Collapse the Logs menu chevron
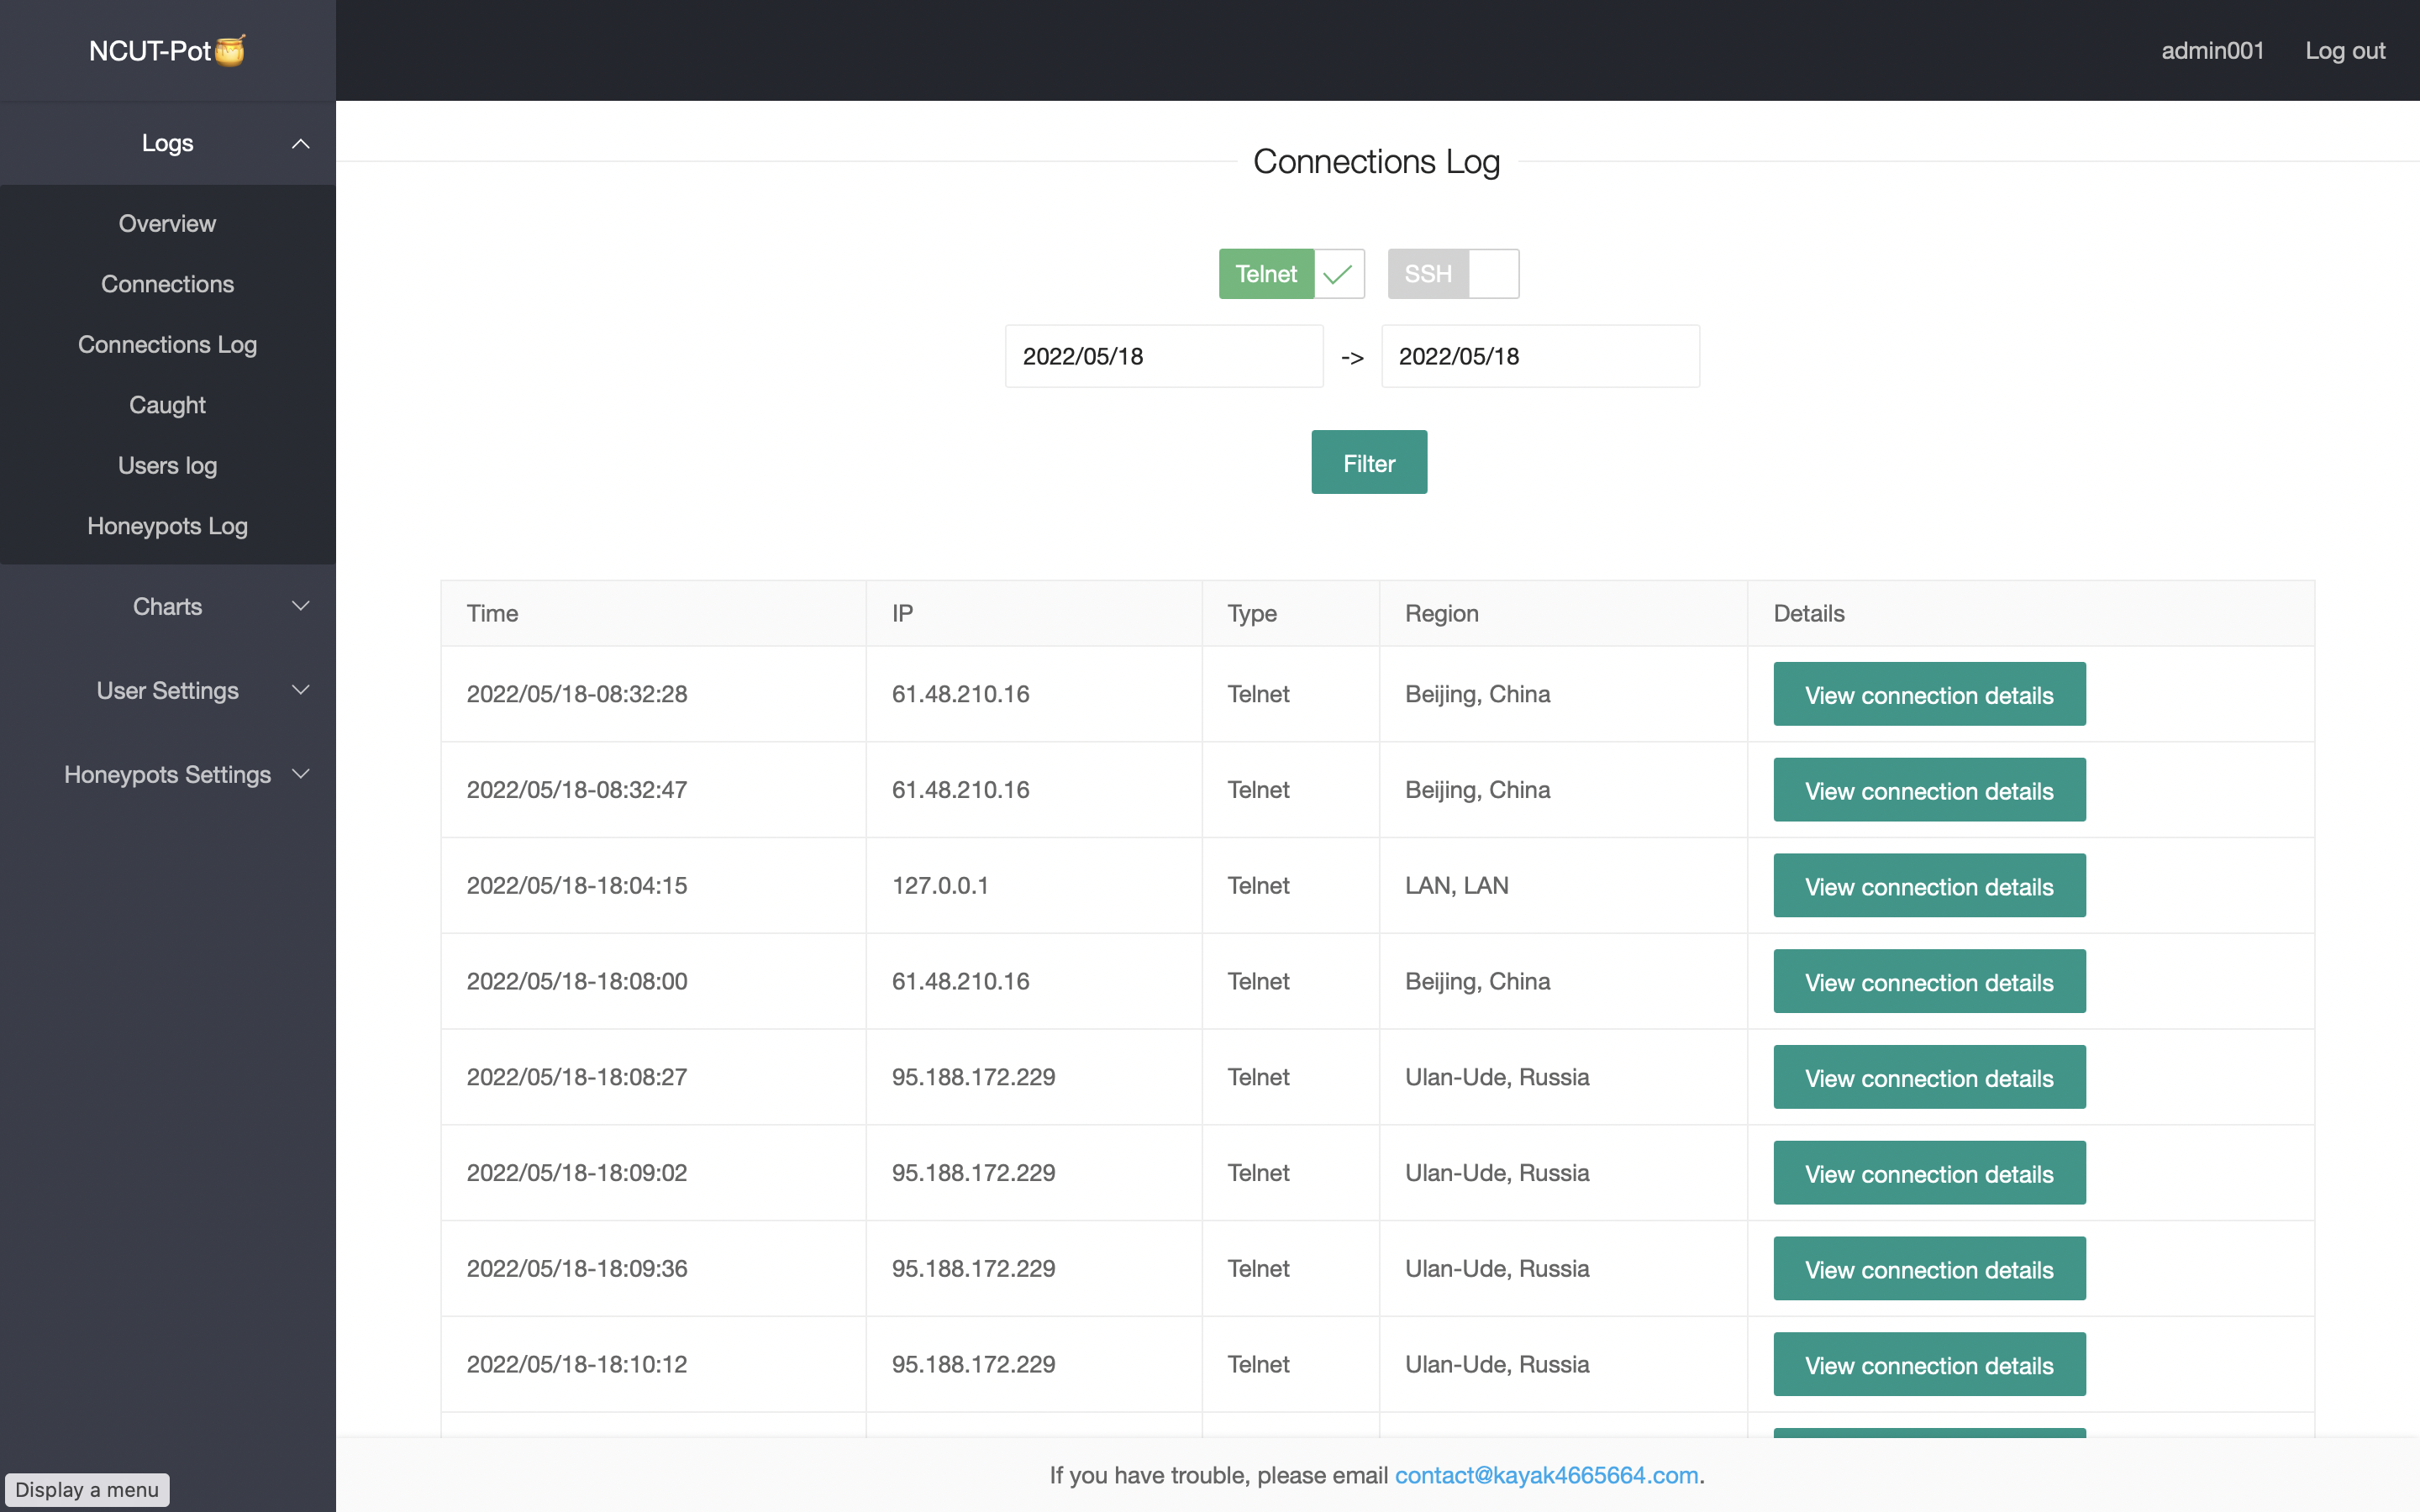The width and height of the screenshot is (2420, 1512). (x=300, y=144)
